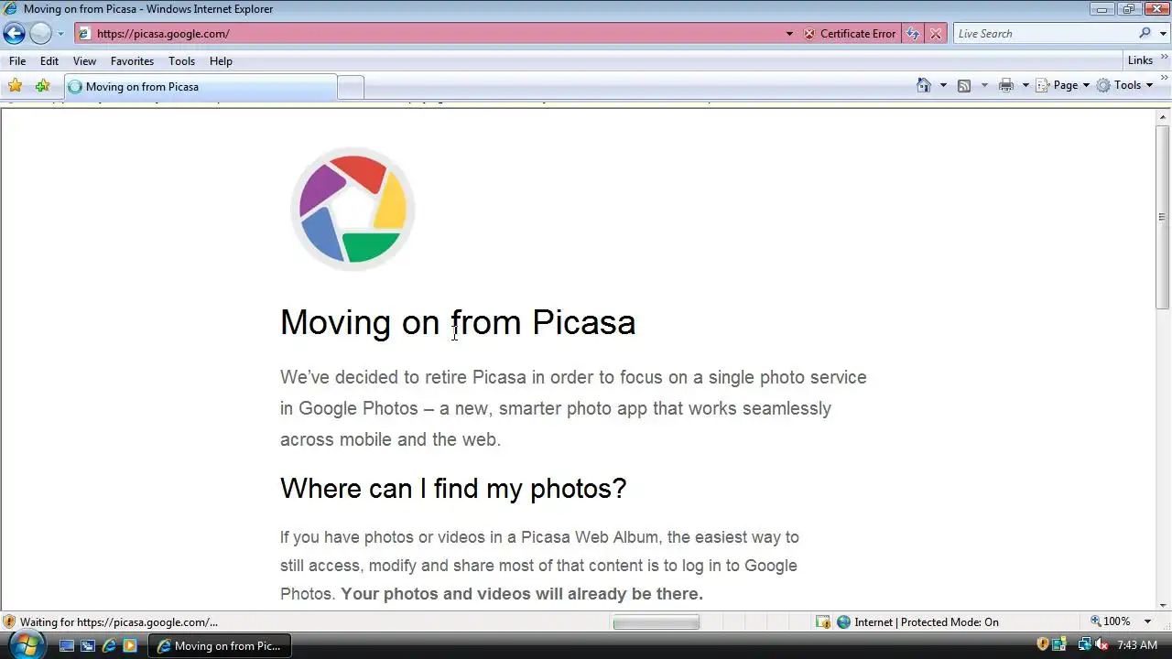
Task: Open the File menu
Action: click(x=17, y=61)
